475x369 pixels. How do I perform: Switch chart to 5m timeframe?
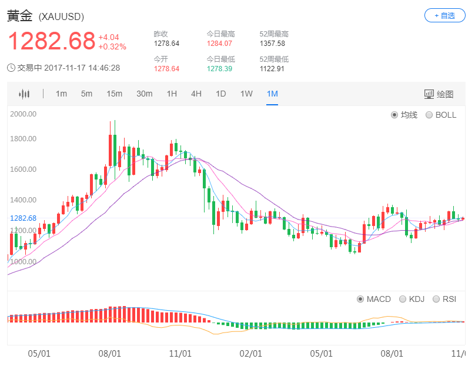tap(86, 94)
